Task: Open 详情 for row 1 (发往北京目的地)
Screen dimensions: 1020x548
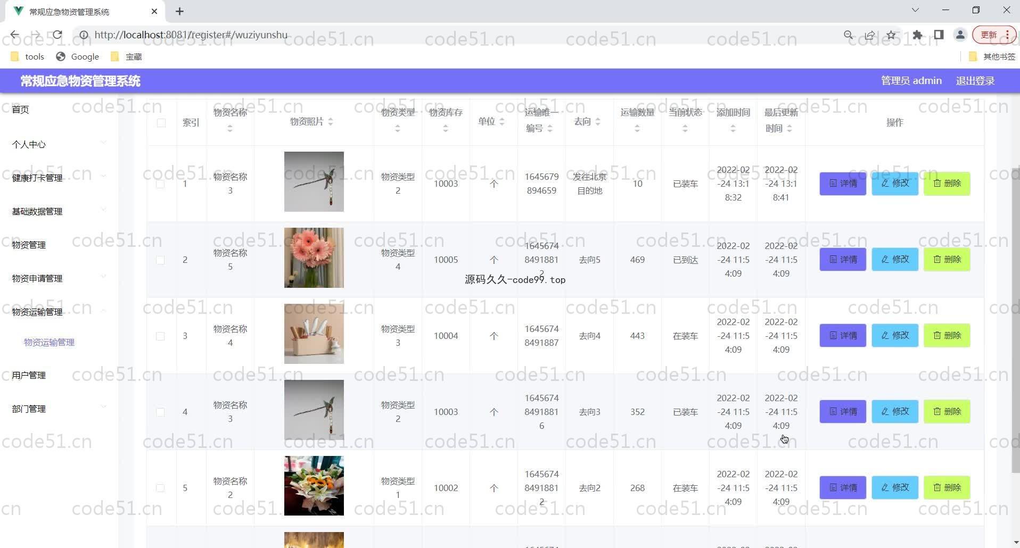Action: pyautogui.click(x=843, y=184)
